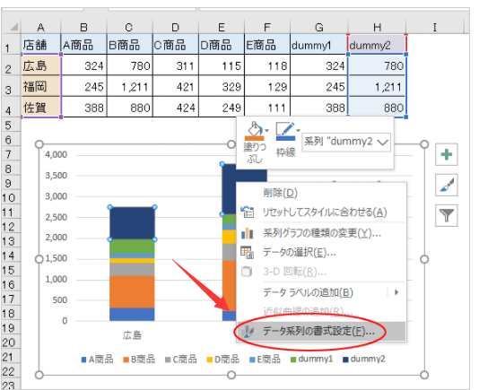Click the データの選択 table icon

coord(248,253)
